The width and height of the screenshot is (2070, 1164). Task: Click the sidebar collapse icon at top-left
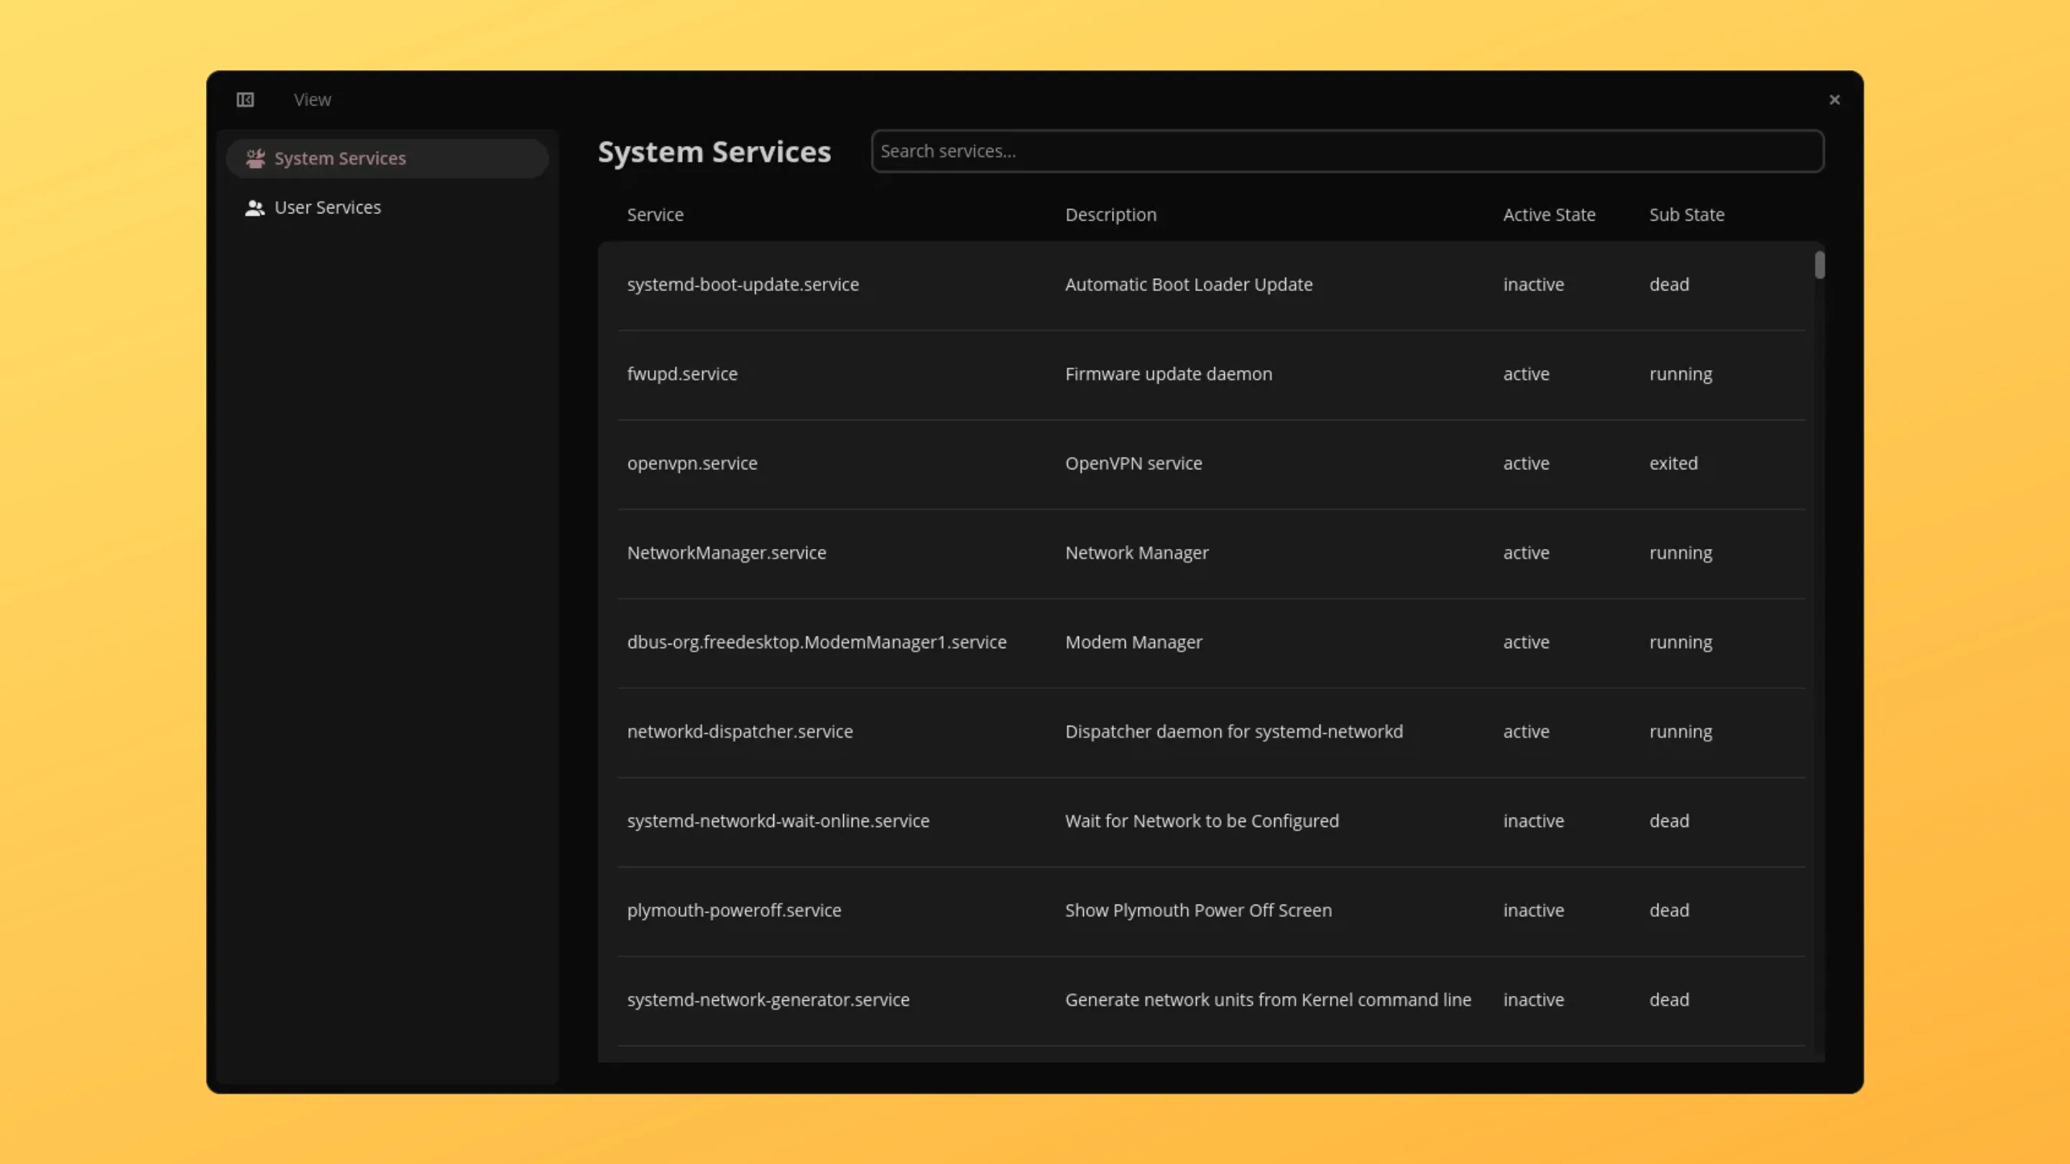[244, 99]
